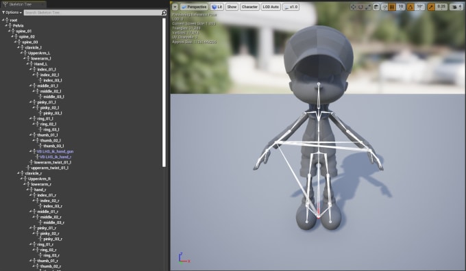Click the Search Skeleton Tree field
Viewport: 466px width, 271px height.
(93, 12)
